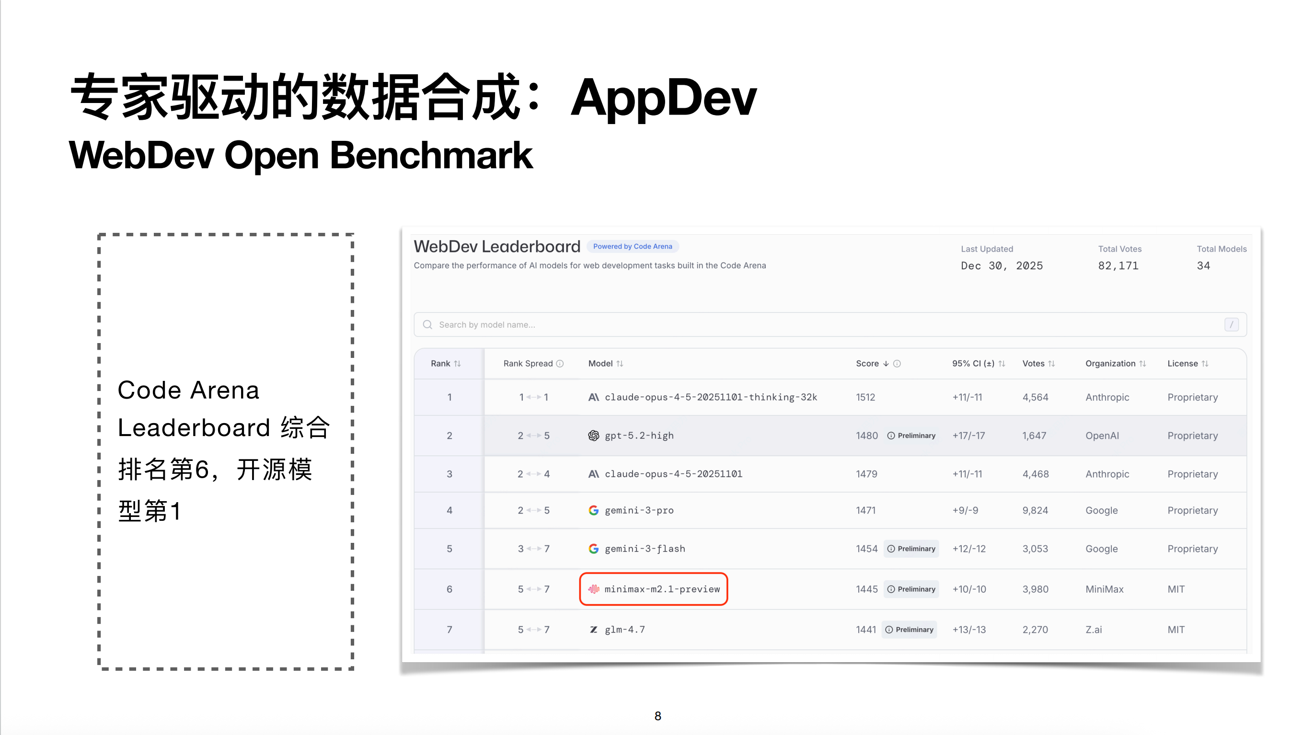
Task: Click the Anthropic logo beside claude-opus-4-5-20251101-thinking-32k
Action: point(593,397)
